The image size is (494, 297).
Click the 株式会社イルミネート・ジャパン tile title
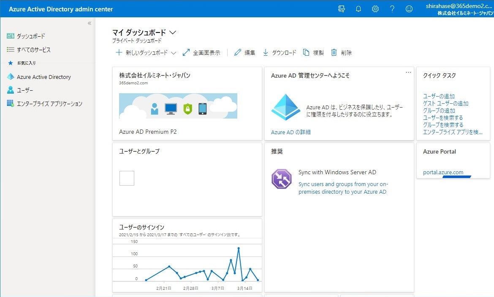tap(155, 75)
